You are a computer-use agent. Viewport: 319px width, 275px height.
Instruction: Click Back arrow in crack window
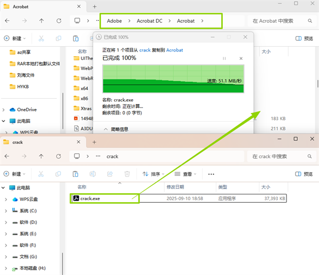pos(7,156)
